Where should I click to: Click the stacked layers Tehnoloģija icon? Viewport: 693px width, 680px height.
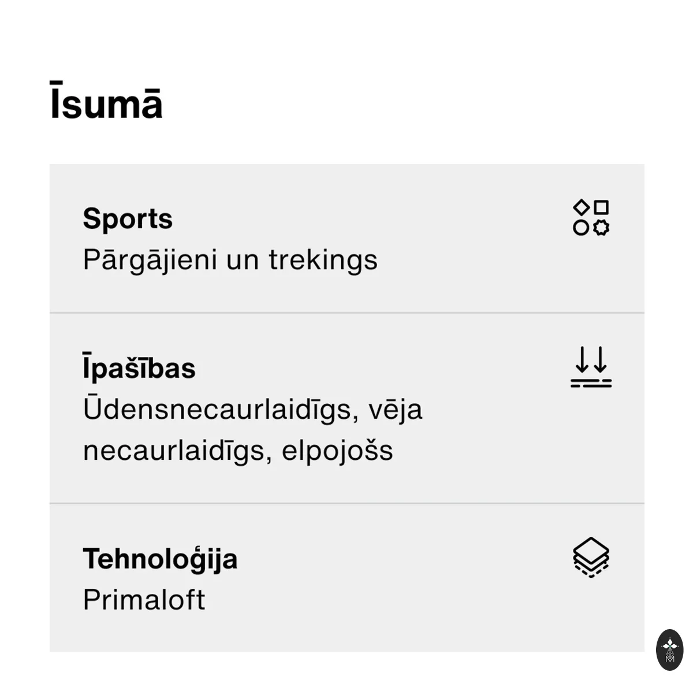click(x=591, y=558)
